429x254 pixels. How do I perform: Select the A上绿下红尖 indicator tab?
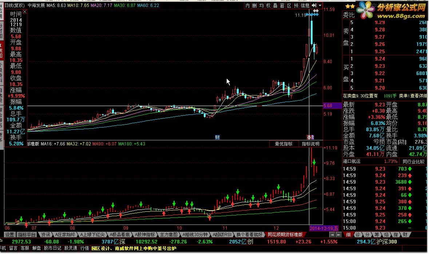(x=92, y=235)
